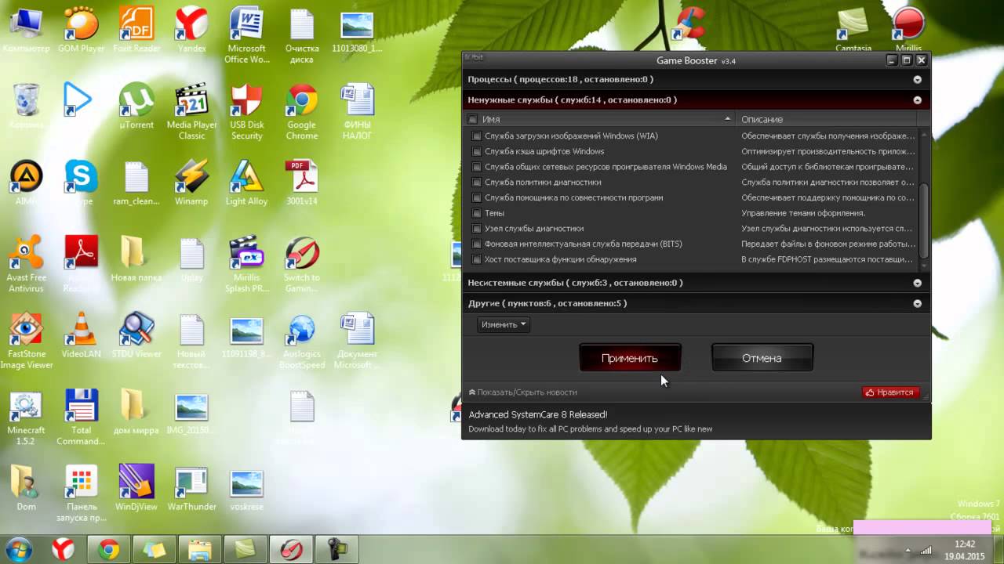Launch Auslogics BoostSpeed shortcut
The image size is (1004, 564).
pyautogui.click(x=302, y=342)
